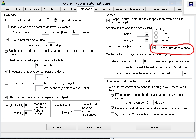Uncheck 'Utiliser le filtre de référence'
This screenshot has height=139, width=196.
[154, 48]
